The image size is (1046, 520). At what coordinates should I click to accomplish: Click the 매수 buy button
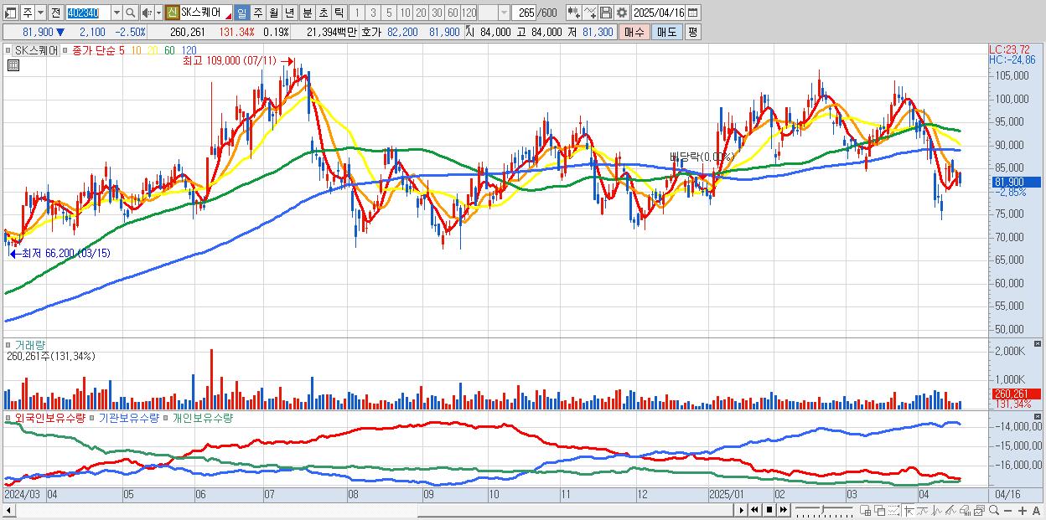point(634,32)
